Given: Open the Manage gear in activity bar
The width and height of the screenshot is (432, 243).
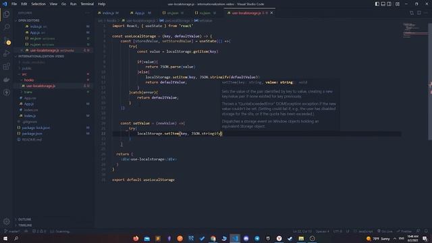Looking at the screenshot, I should click(x=6, y=221).
